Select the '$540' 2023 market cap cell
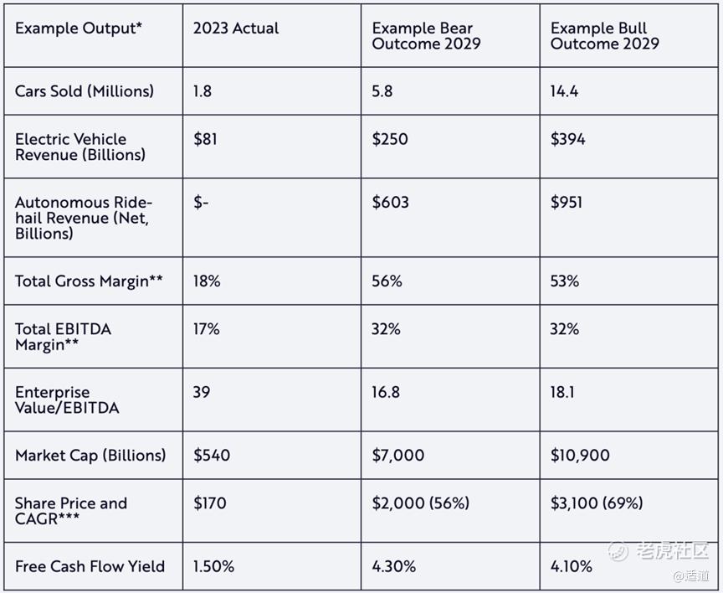This screenshot has width=723, height=593. click(212, 456)
